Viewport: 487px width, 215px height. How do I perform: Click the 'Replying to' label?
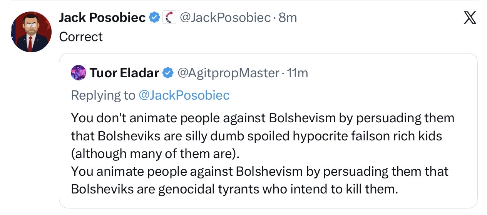pos(103,95)
